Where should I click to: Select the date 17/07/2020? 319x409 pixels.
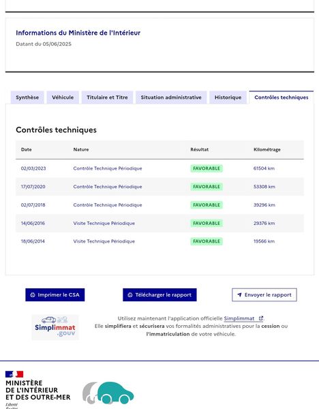[33, 187]
